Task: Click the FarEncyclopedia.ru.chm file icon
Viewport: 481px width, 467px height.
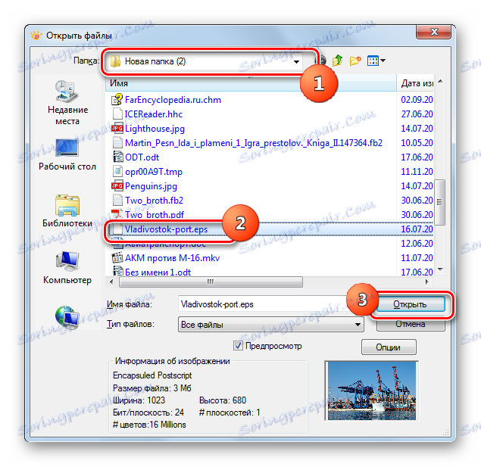Action: coord(117,100)
